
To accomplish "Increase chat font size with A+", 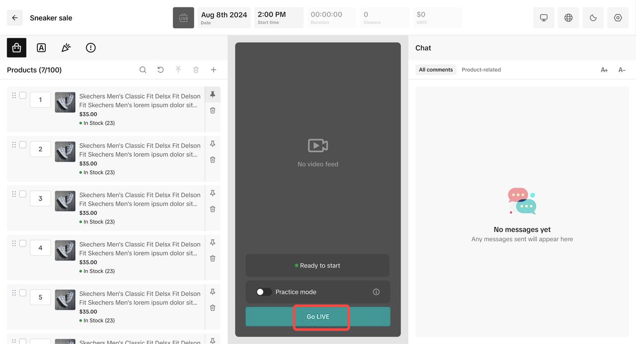I will (x=604, y=70).
